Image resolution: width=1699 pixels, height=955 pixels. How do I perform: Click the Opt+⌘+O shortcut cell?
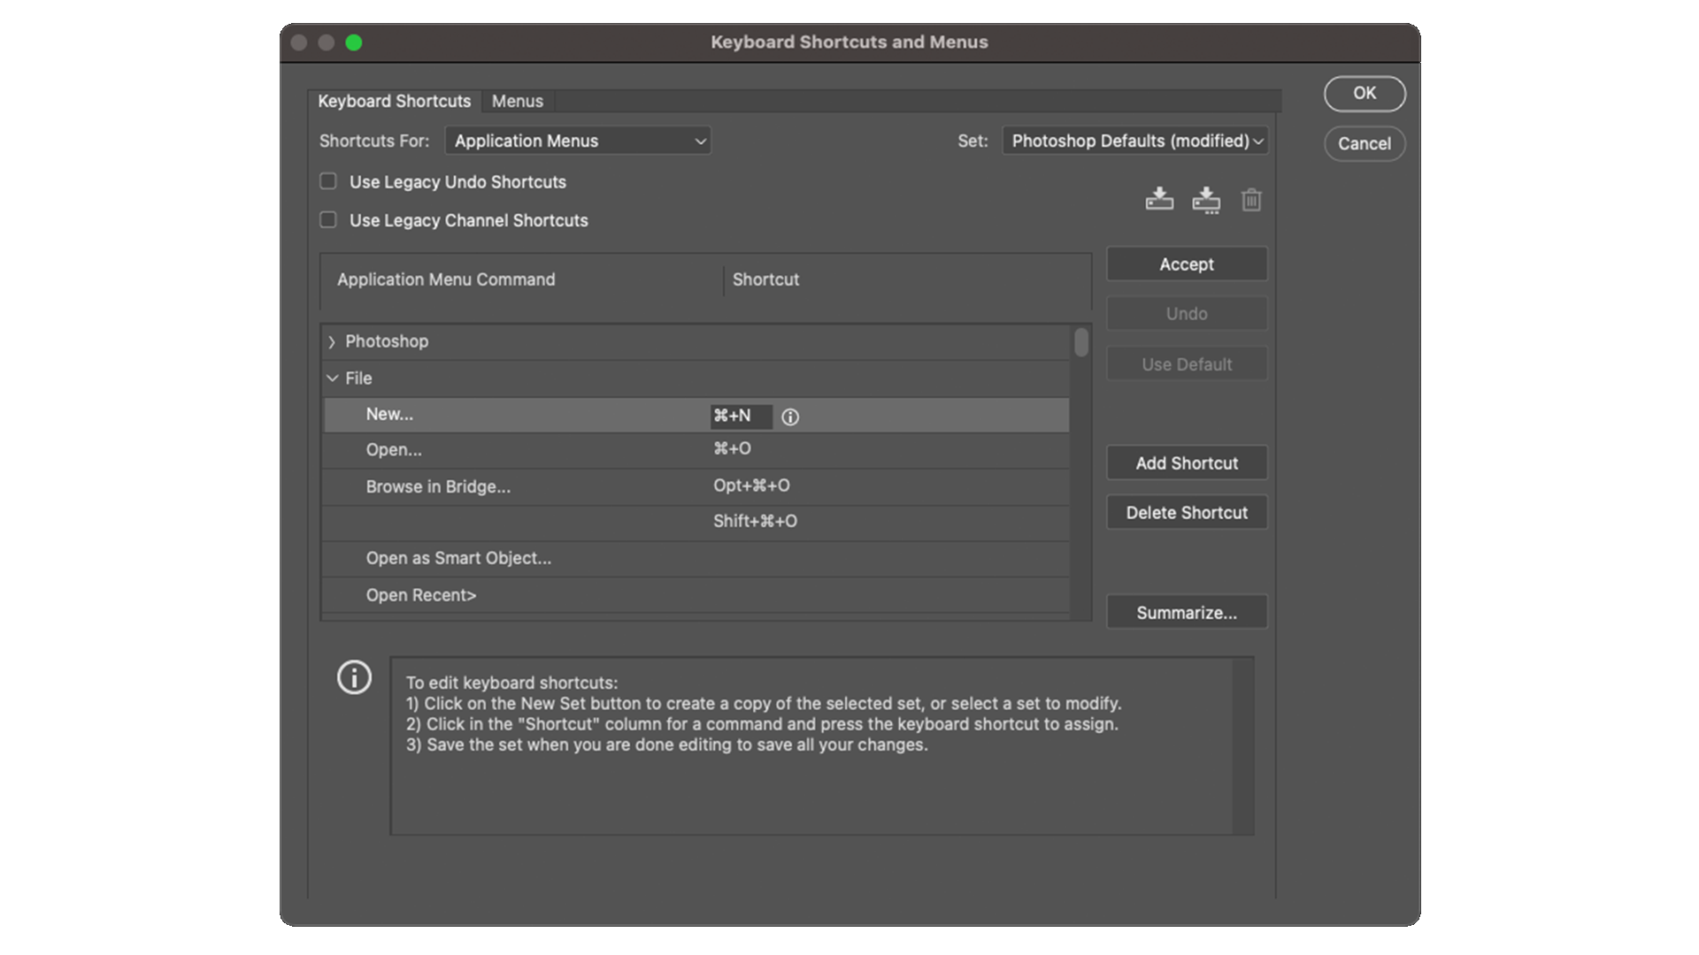(x=752, y=485)
